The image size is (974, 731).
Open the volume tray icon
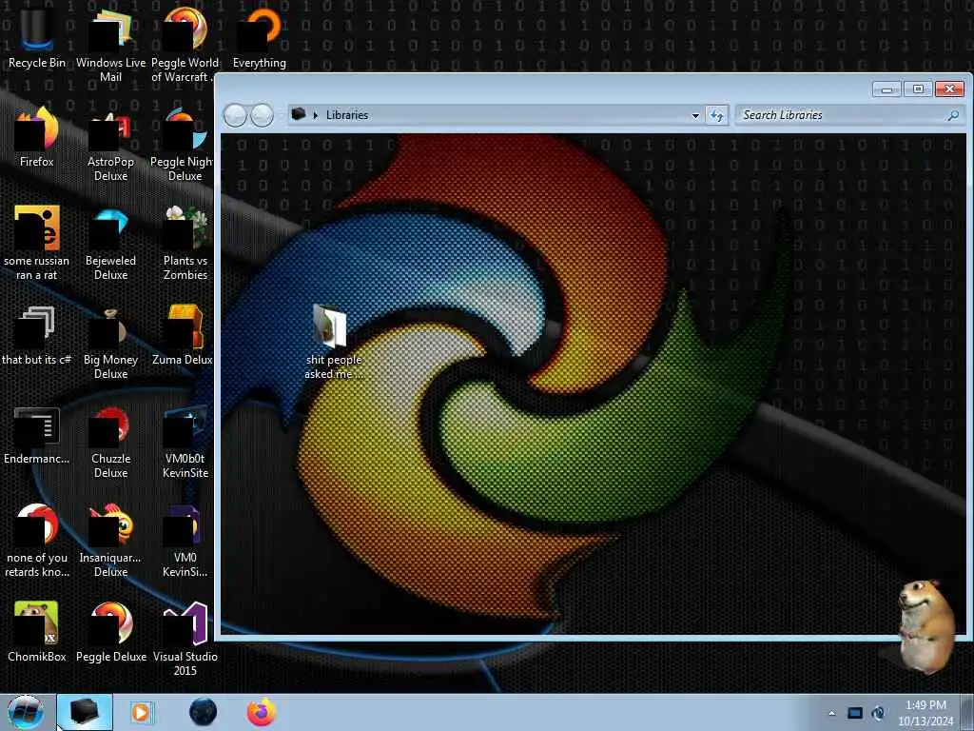tap(878, 713)
